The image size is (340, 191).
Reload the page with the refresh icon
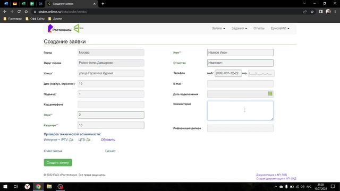(19, 12)
